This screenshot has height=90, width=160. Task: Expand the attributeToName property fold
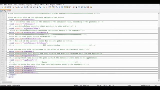click(6, 28)
